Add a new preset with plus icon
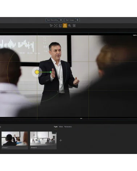This screenshot has height=171, width=137. 61,140
